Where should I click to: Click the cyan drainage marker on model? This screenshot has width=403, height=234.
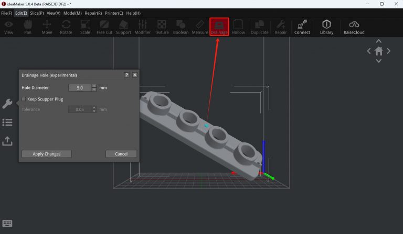coord(206,126)
